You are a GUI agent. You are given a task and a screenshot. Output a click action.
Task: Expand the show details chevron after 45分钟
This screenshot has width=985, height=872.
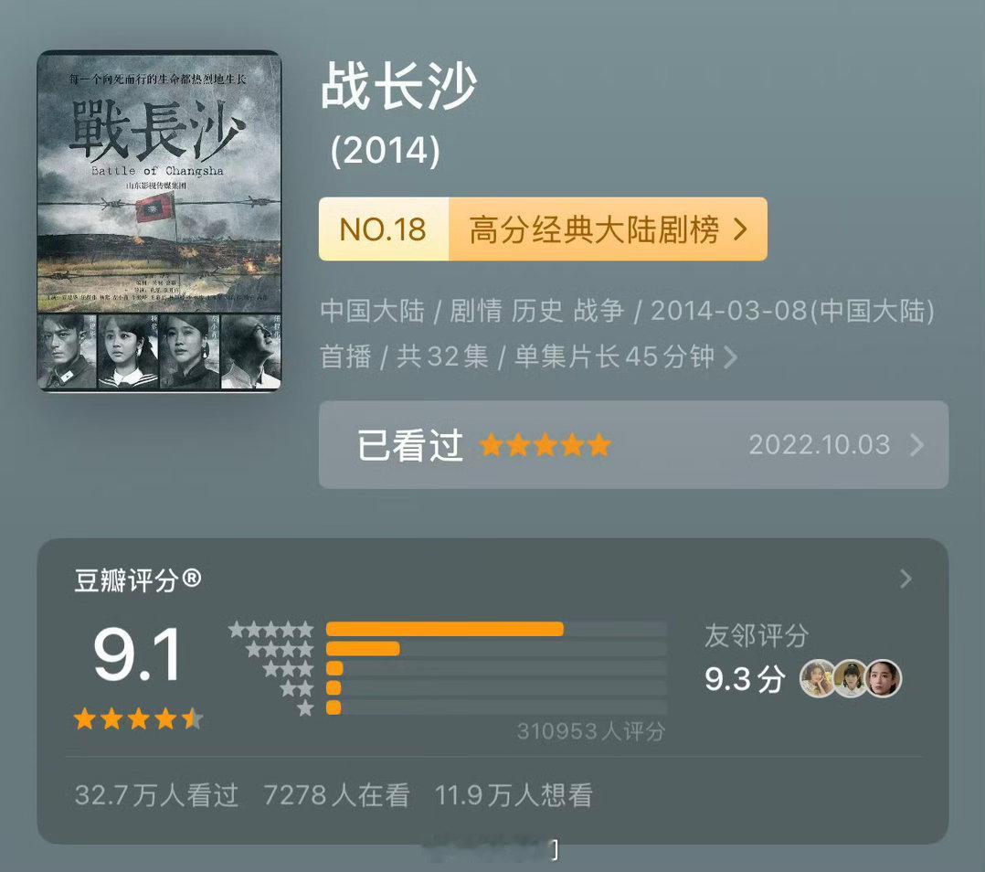click(731, 356)
